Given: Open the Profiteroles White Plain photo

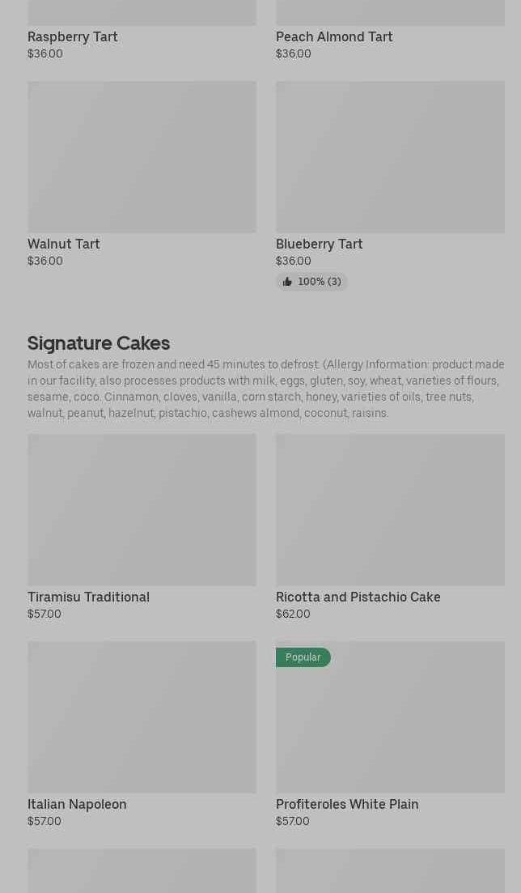Looking at the screenshot, I should [390, 725].
